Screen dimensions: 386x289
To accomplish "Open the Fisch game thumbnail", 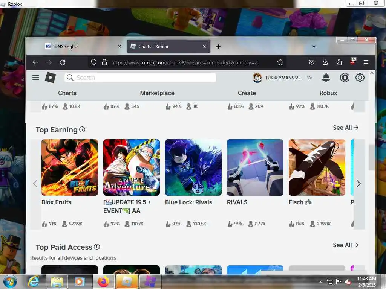I will click(317, 167).
